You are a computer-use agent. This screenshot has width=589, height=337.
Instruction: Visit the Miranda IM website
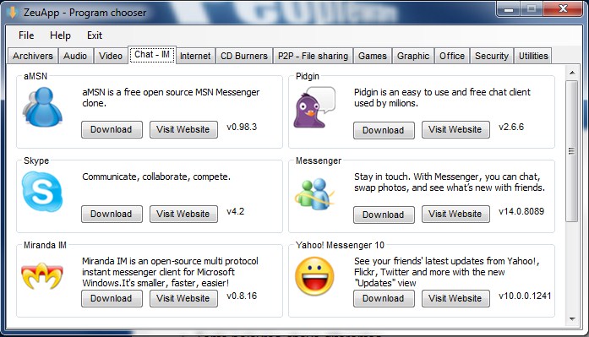(183, 298)
